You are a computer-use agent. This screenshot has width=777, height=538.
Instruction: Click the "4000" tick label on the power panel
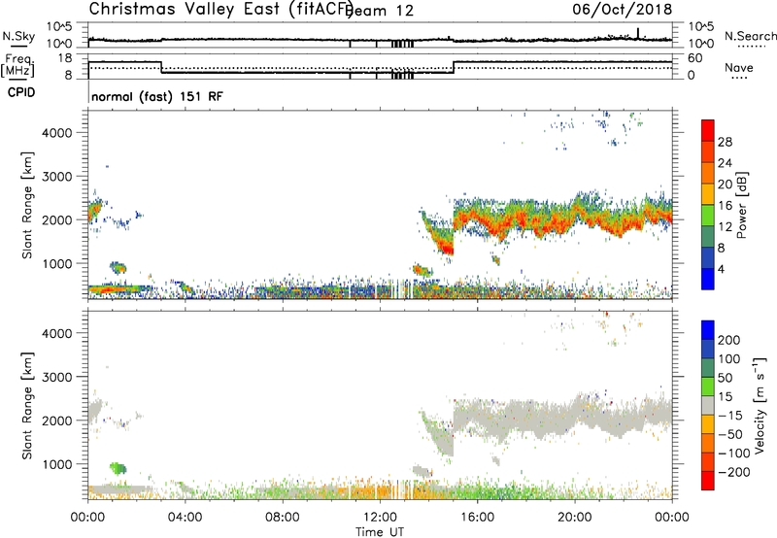pyautogui.click(x=57, y=133)
